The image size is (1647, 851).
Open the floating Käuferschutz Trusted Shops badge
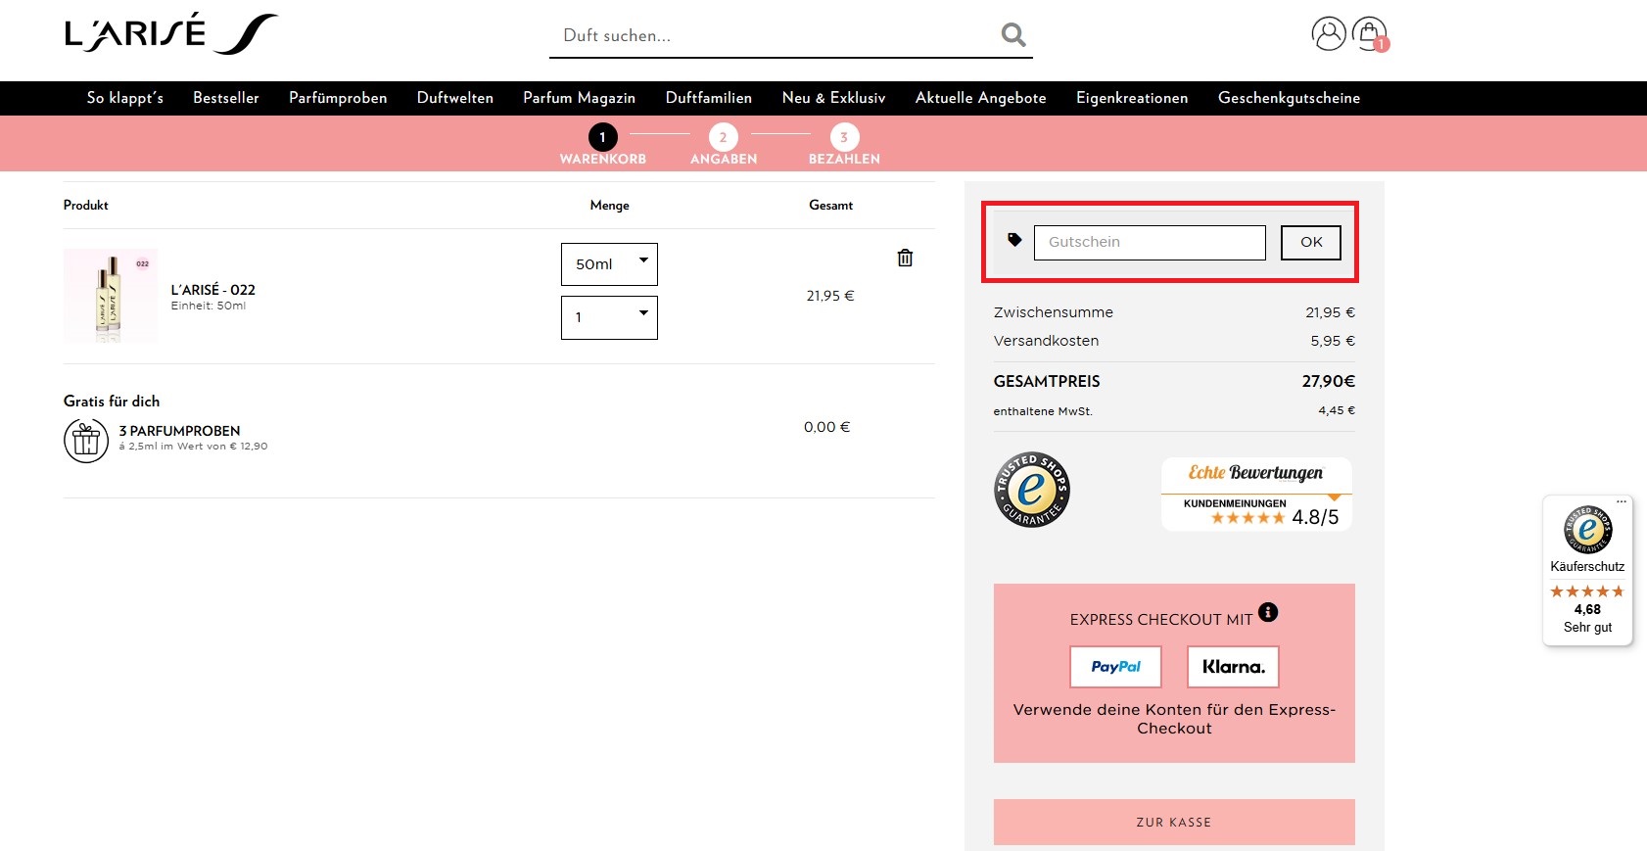(1587, 570)
